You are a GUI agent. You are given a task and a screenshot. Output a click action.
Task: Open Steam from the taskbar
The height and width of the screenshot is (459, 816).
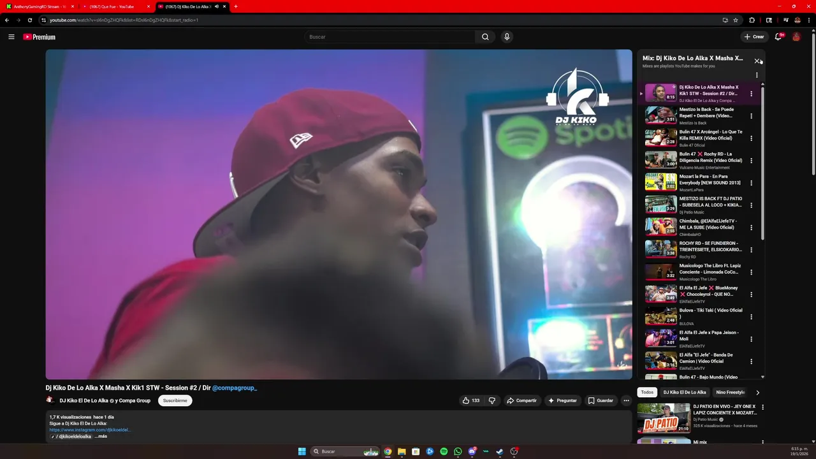pyautogui.click(x=500, y=451)
